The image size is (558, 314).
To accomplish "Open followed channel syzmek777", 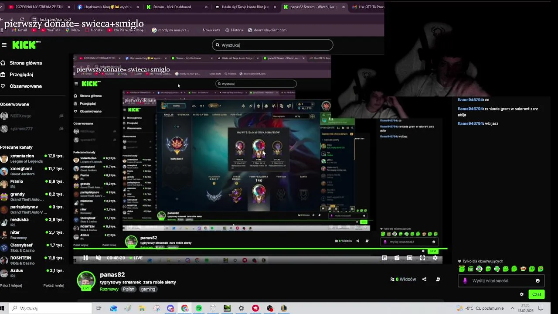I will pyautogui.click(x=32, y=129).
